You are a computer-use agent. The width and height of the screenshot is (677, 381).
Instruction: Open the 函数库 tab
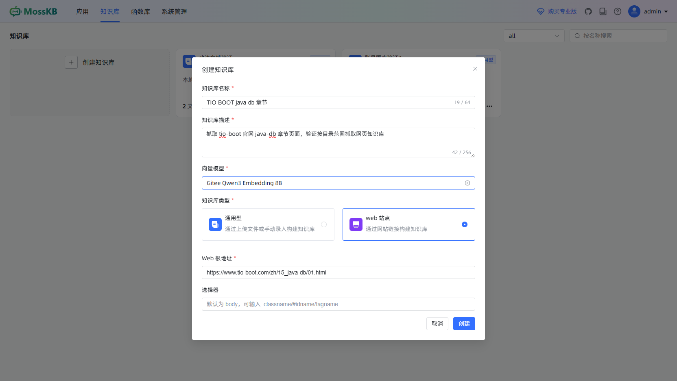coord(141,11)
